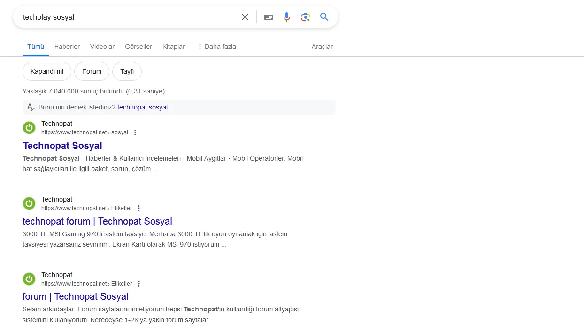Viewport: 584px width, 326px height.
Task: Expand the Daha fazla menu
Action: click(x=216, y=47)
